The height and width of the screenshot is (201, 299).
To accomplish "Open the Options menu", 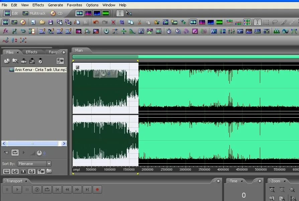I will (x=92, y=5).
